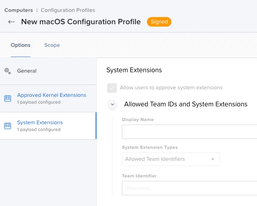Click the orange Signed badge

click(159, 22)
